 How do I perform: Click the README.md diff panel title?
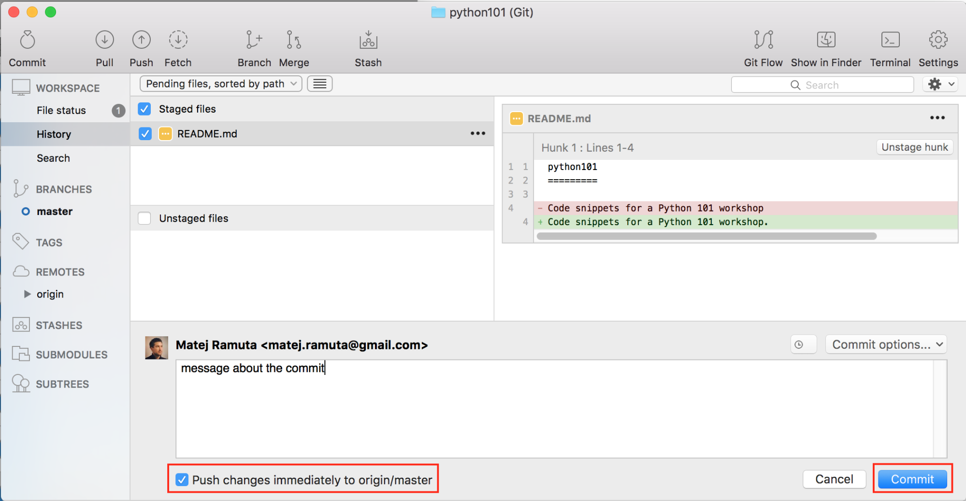559,118
